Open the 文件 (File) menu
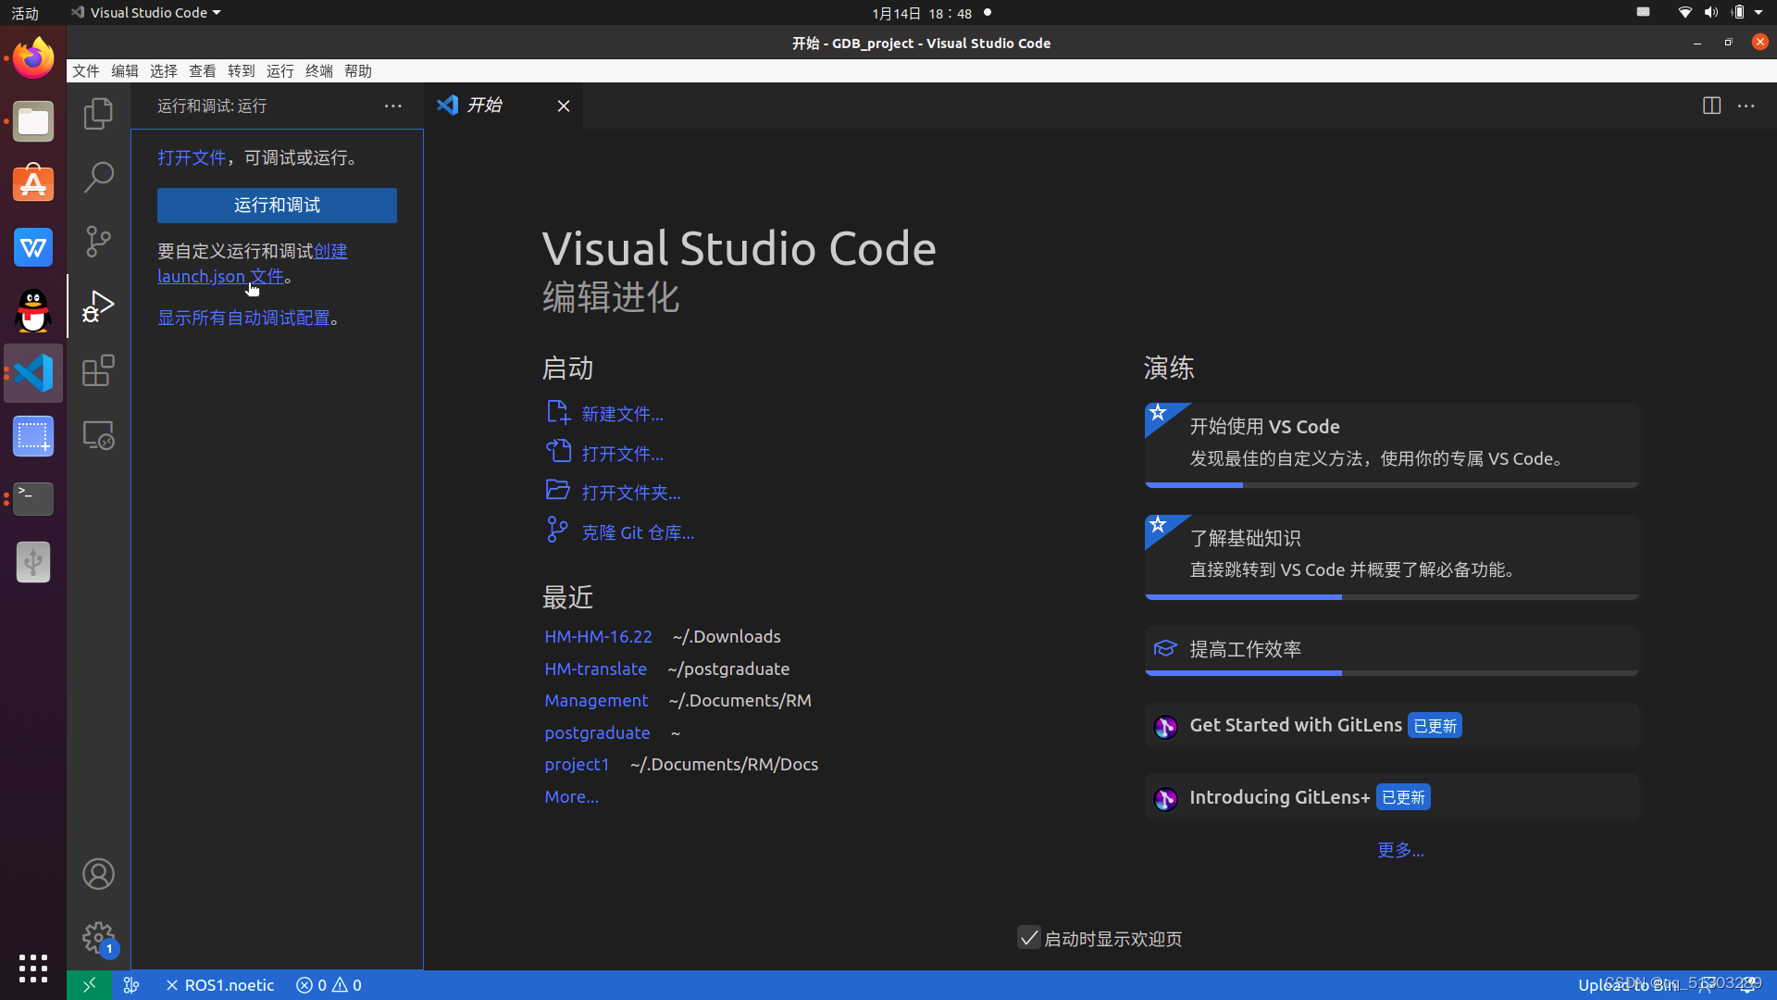This screenshot has height=1000, width=1777. tap(86, 71)
